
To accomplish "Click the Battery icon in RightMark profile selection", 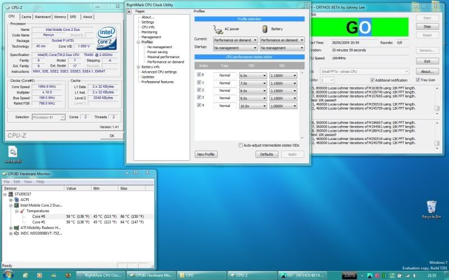I will tap(265, 29).
